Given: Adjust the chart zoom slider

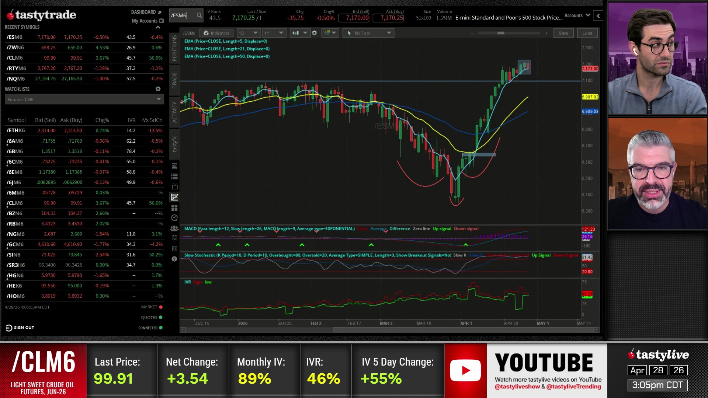Looking at the screenshot, I should [500, 33].
